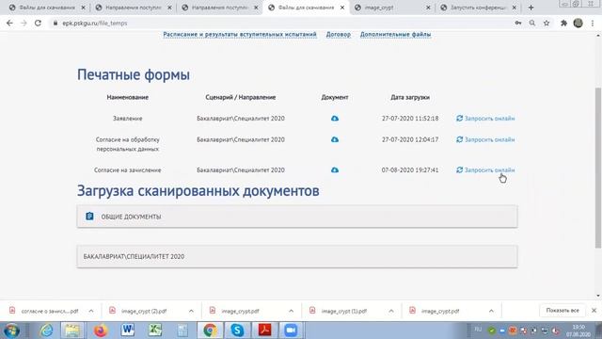The width and height of the screenshot is (602, 339).
Task: Click the clipboard icon beside ОБЩИЕ ДОКУМЕНТЫ
Action: 89,217
